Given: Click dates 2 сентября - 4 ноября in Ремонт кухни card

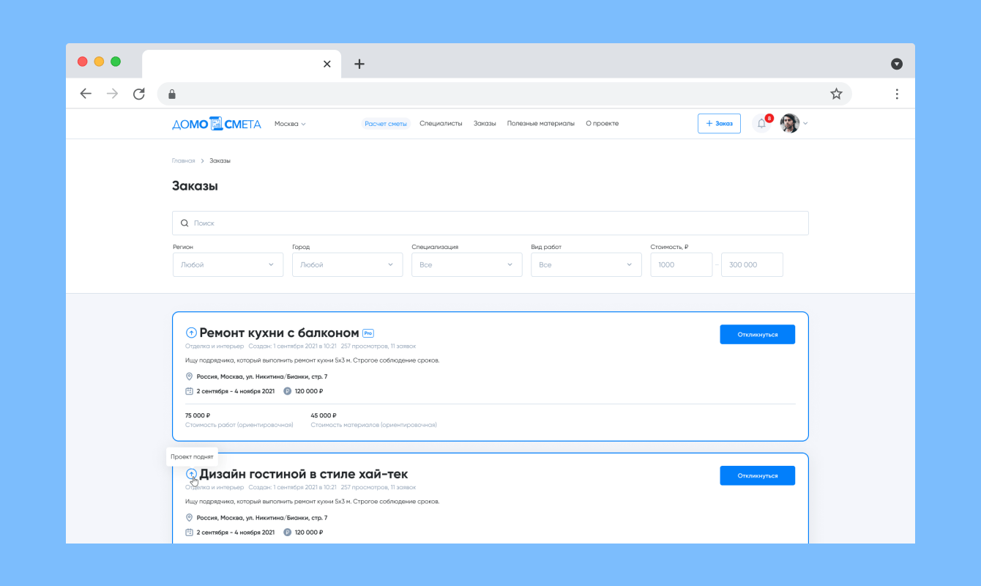Looking at the screenshot, I should click(x=236, y=391).
